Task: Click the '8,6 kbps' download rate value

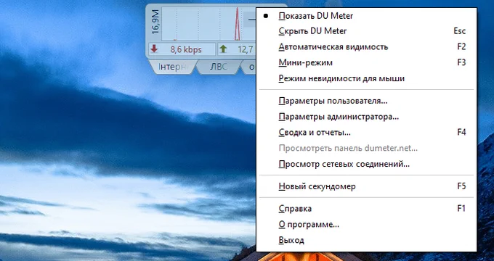Action: [186, 49]
